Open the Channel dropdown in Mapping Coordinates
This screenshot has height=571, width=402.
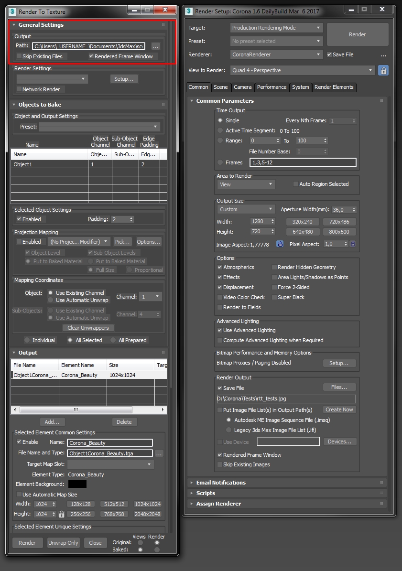pos(150,296)
